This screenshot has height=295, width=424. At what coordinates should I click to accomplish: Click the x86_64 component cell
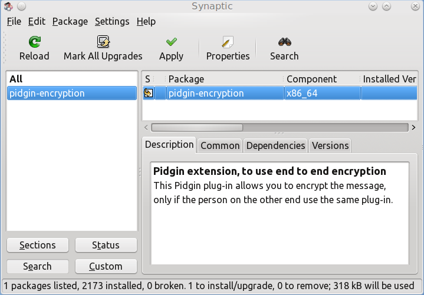[323, 94]
